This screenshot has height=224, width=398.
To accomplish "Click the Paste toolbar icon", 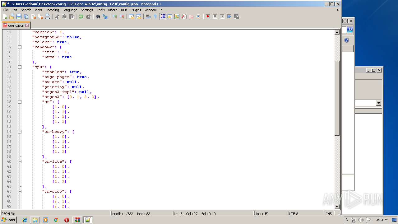I will point(72,16).
